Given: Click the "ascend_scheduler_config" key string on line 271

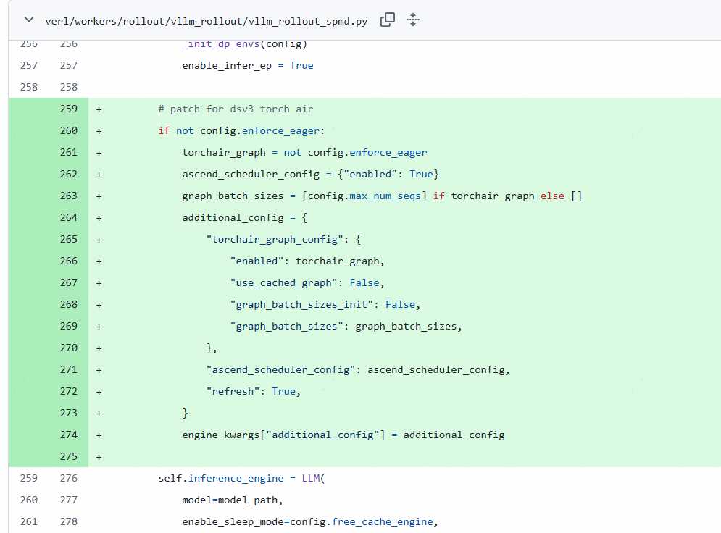Looking at the screenshot, I should [280, 370].
